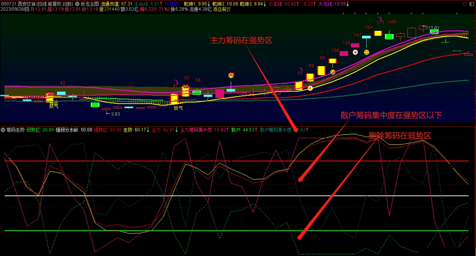Click the float shares 流通4.38亿
The width and height of the screenshot is (476, 256).
(200, 9)
